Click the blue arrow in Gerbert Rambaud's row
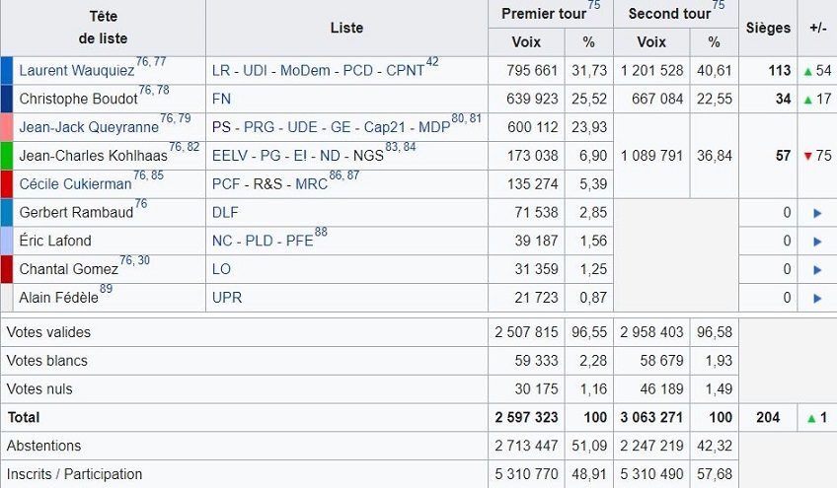This screenshot has height=488, width=837. coord(817,213)
